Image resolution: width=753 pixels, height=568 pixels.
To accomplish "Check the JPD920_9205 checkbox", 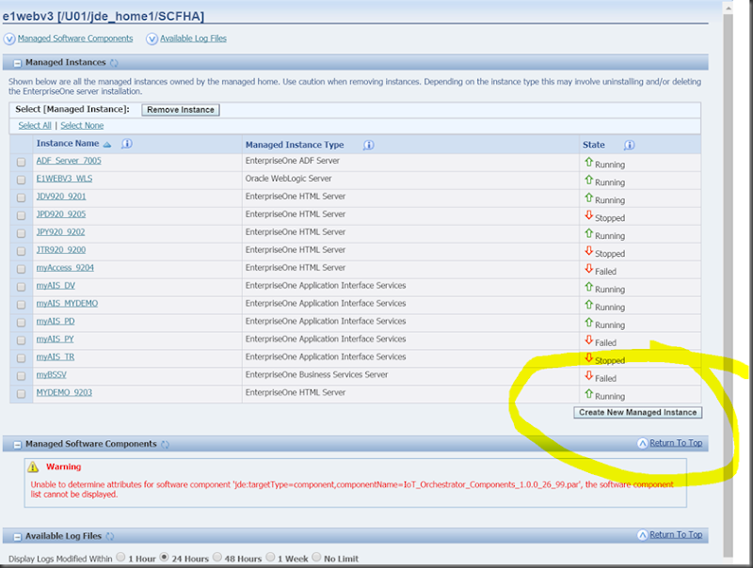I will point(21,215).
